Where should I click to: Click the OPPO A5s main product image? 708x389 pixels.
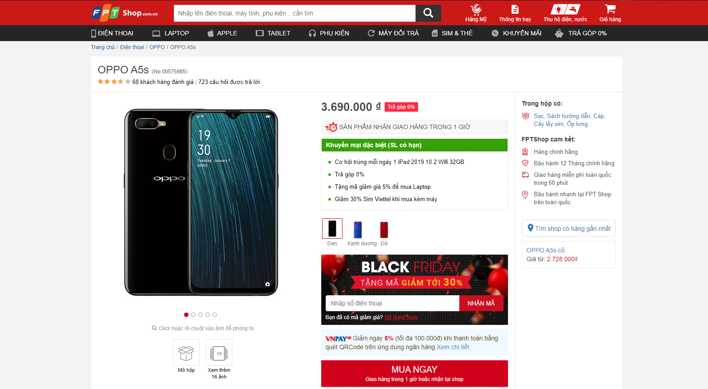click(201, 202)
